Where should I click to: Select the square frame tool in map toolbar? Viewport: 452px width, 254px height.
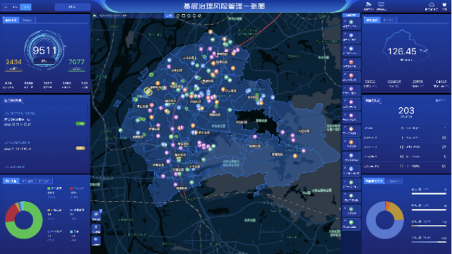[184, 16]
